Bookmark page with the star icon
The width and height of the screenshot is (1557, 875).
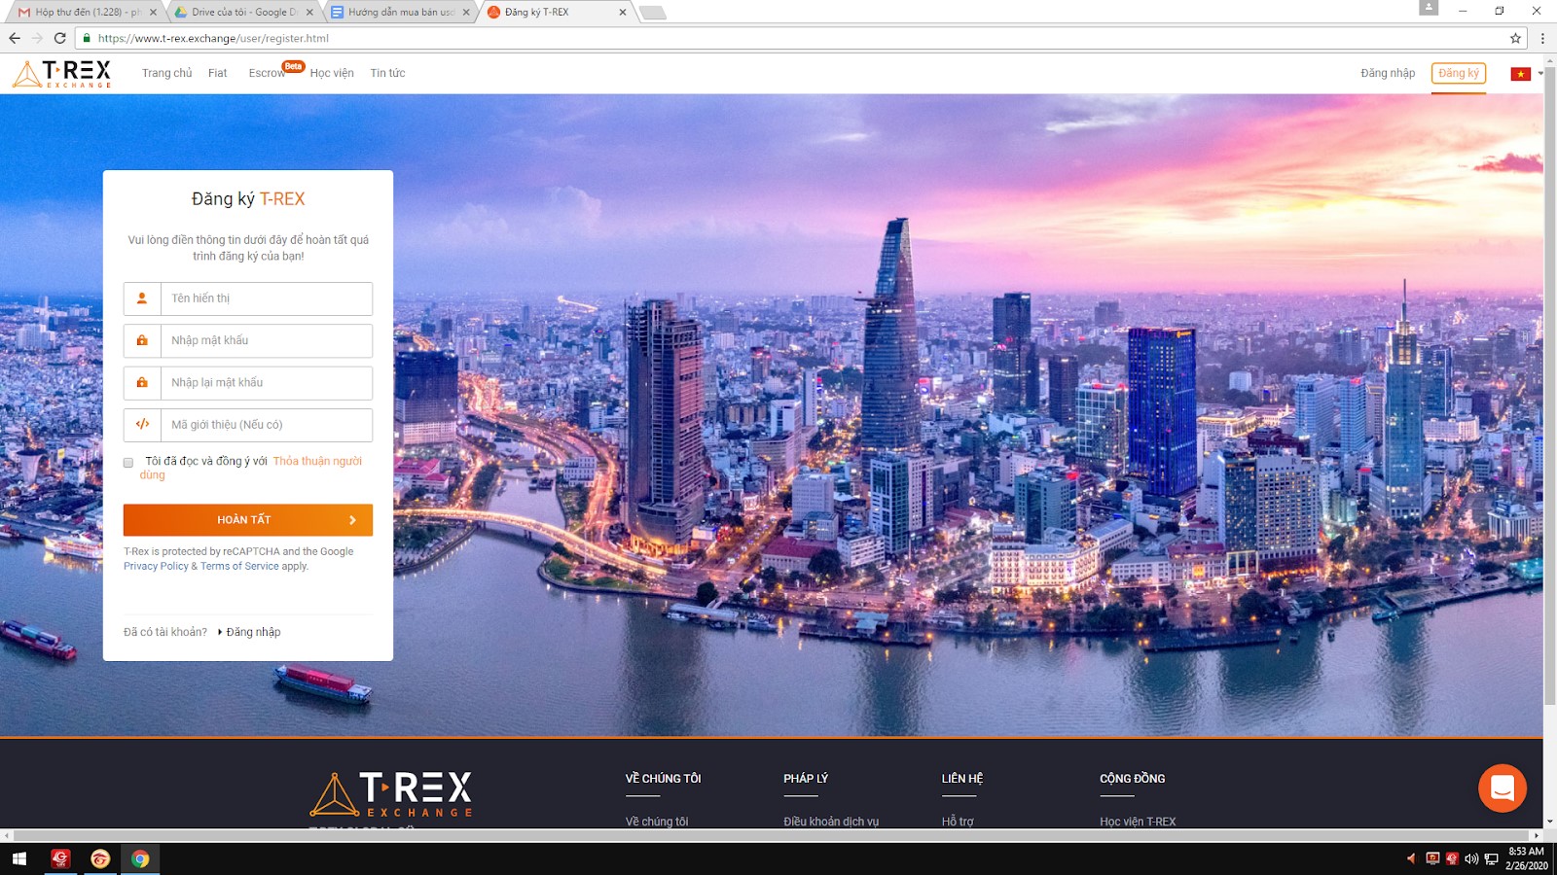[1515, 38]
